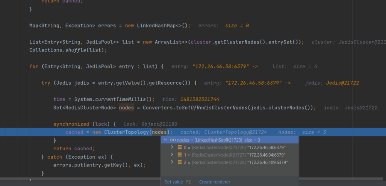Click the inline hint list: size = 4

295,66
